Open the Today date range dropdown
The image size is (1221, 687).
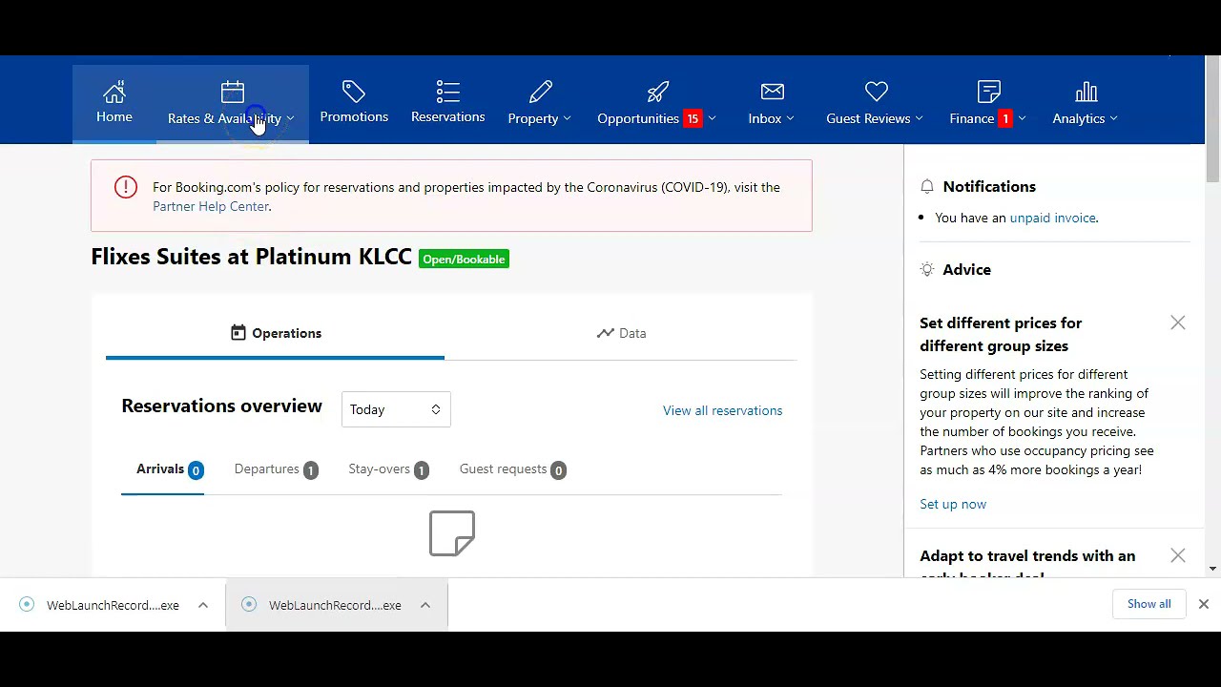(396, 409)
